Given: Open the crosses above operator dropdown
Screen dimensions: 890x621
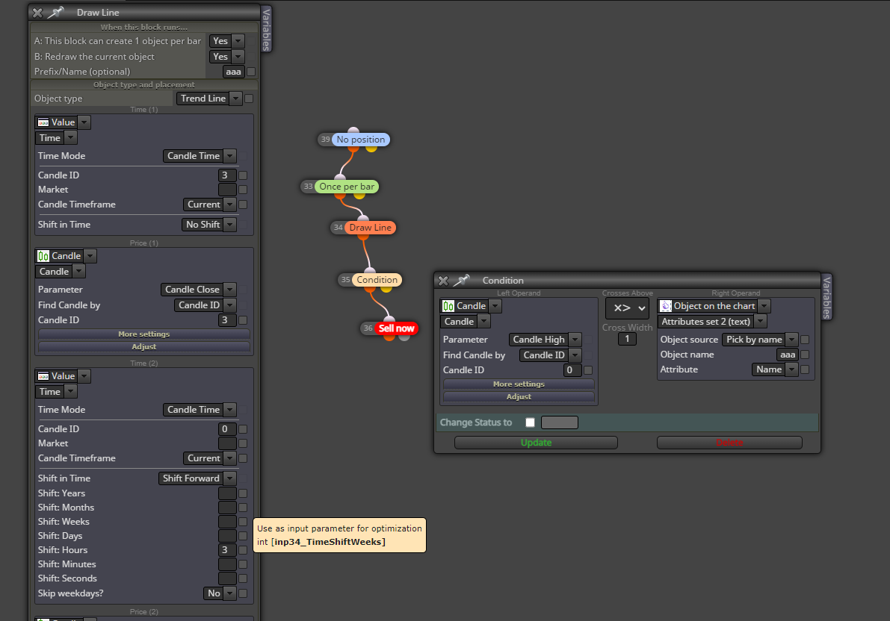Looking at the screenshot, I should (x=627, y=308).
